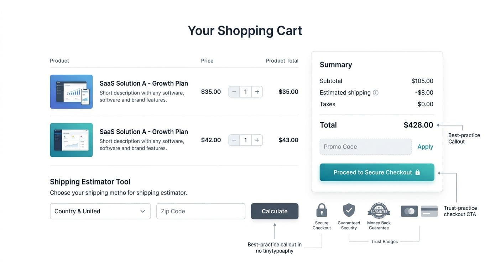Image resolution: width=490 pixels, height=273 pixels.
Task: Click the first product quantity field
Action: (x=245, y=92)
